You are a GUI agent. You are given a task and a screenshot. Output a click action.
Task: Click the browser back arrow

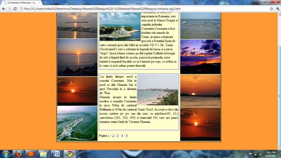[4, 9]
